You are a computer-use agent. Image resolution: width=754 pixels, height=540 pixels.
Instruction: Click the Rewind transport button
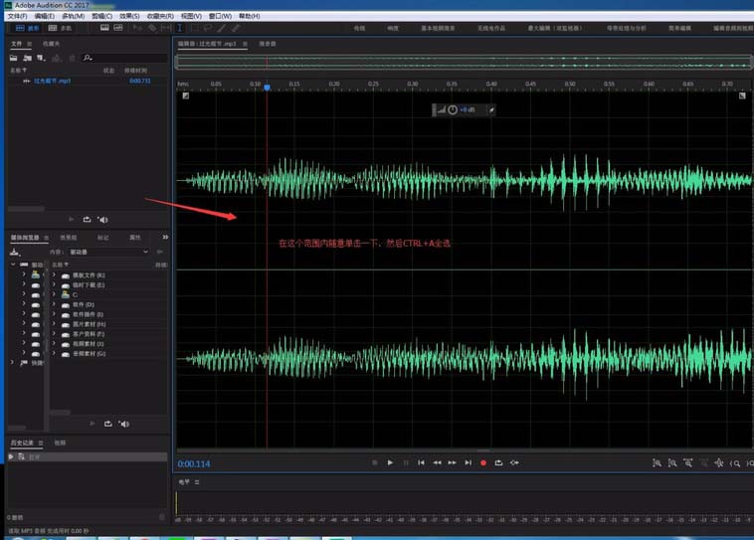(x=437, y=462)
